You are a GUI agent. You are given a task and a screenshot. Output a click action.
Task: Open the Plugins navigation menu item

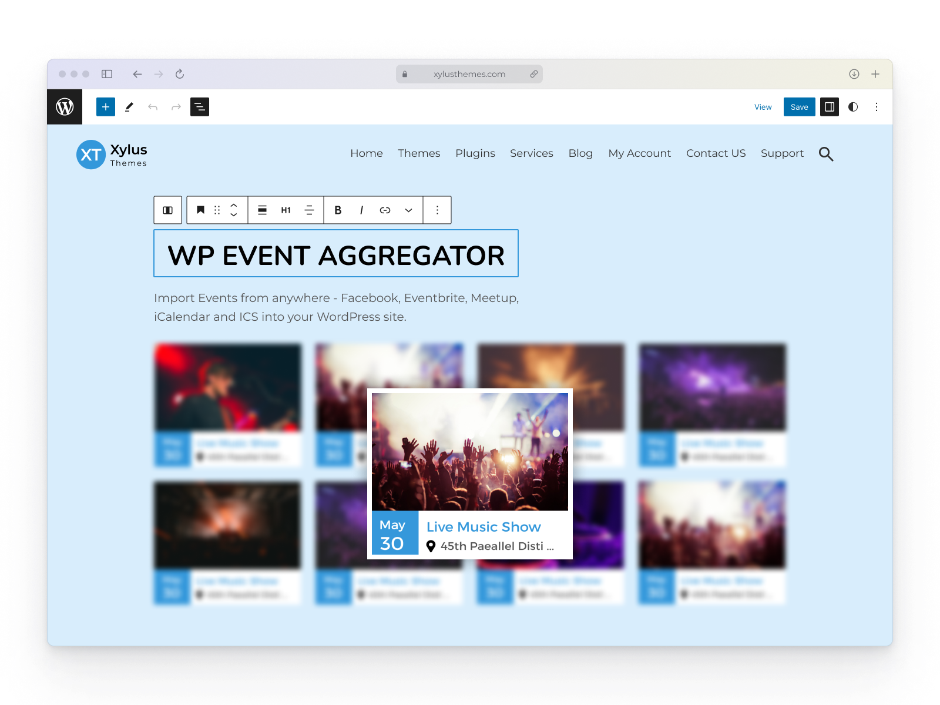tap(475, 153)
